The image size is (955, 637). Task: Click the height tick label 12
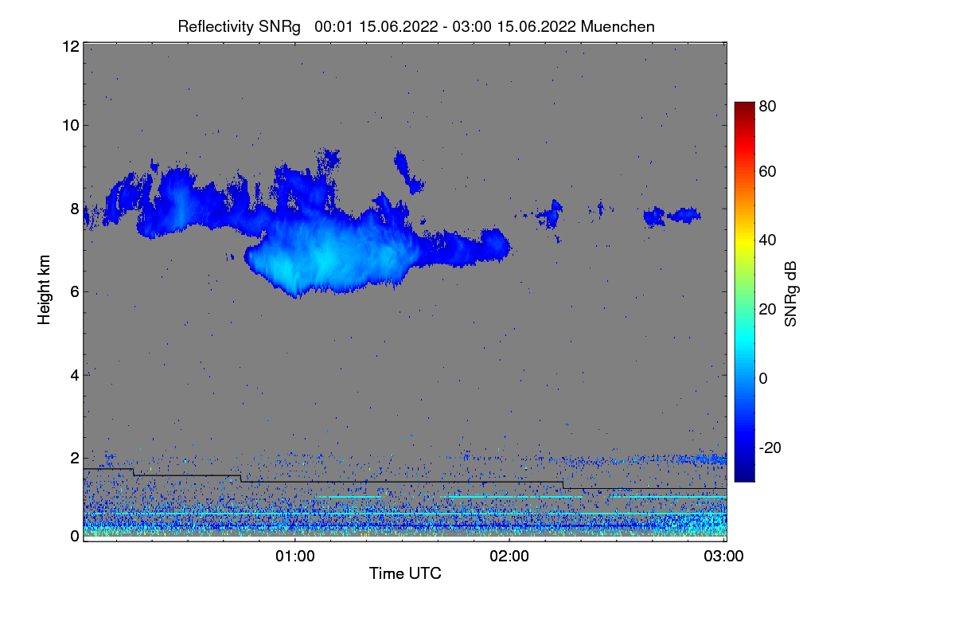coord(70,47)
